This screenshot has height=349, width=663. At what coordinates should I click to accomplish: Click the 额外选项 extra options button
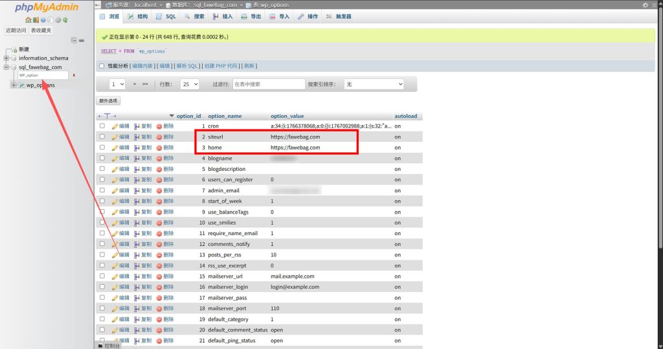108,101
